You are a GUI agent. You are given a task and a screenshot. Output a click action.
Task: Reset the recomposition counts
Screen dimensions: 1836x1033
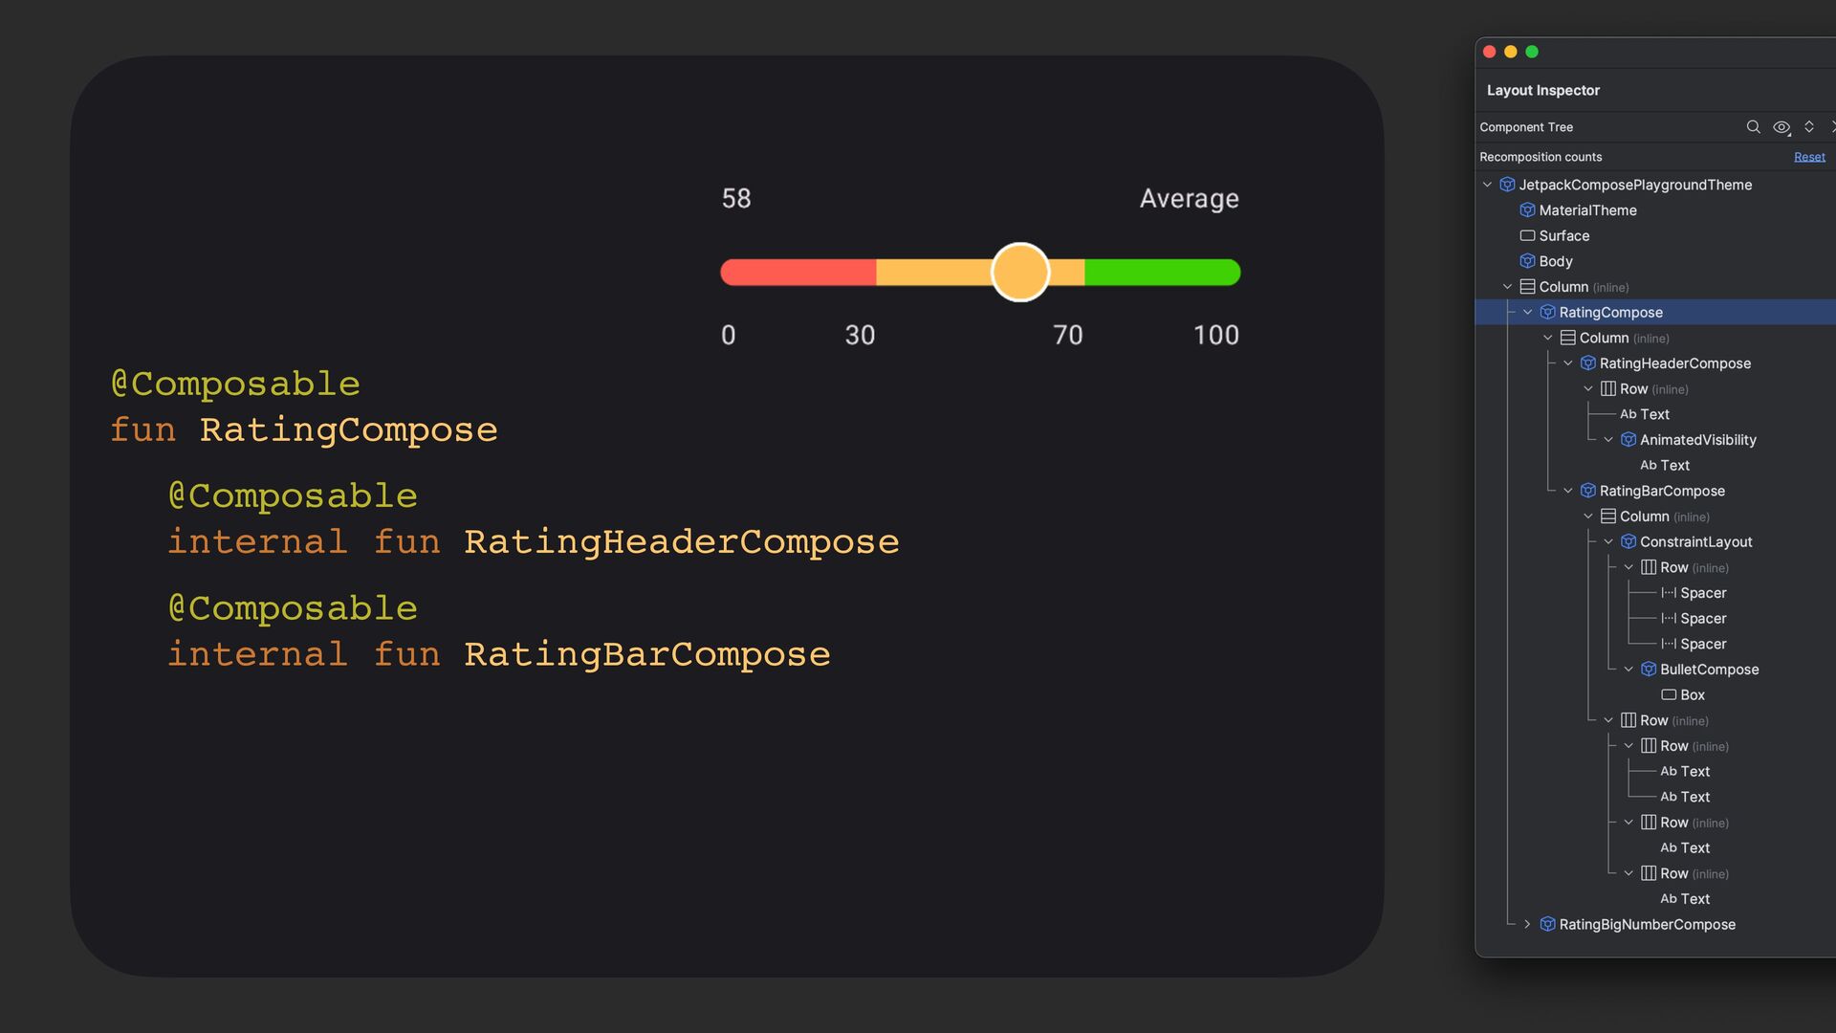1809,157
